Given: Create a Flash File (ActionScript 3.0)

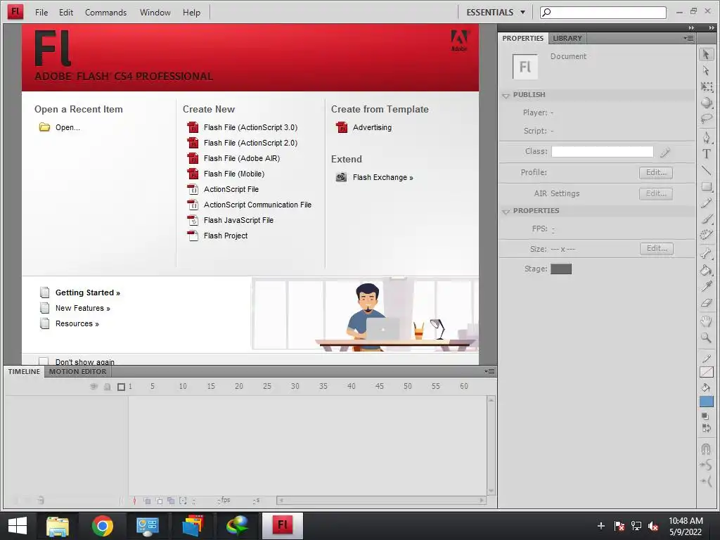Looking at the screenshot, I should (250, 127).
